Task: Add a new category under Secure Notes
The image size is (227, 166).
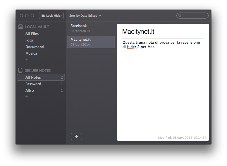Action: tap(27, 96)
